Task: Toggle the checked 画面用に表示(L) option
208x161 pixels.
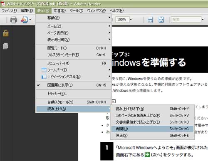Action: tap(74, 85)
